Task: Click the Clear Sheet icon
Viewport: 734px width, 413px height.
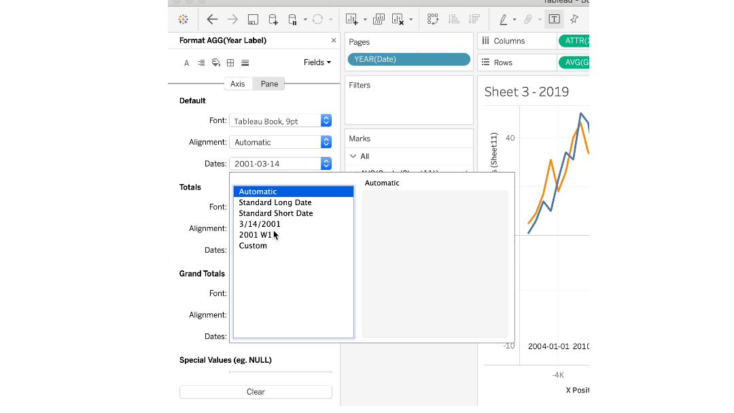Action: click(398, 19)
